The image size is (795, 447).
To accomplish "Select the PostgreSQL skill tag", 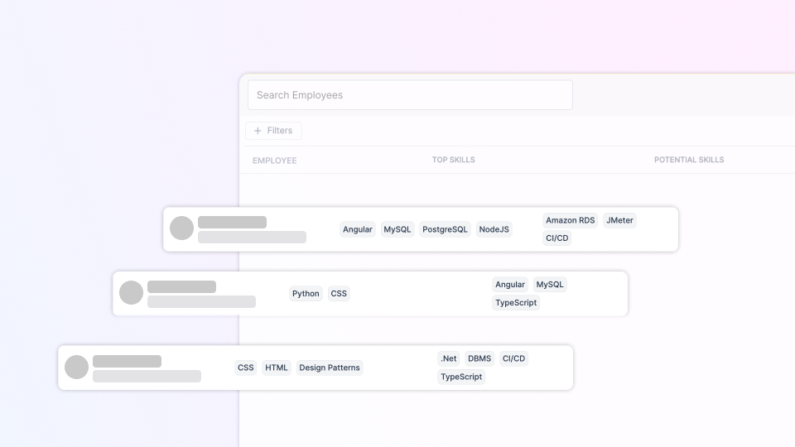I will 445,229.
